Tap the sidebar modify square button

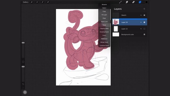click(23, 62)
